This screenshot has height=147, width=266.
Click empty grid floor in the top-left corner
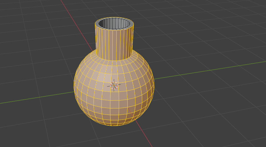[x=23, y=17]
